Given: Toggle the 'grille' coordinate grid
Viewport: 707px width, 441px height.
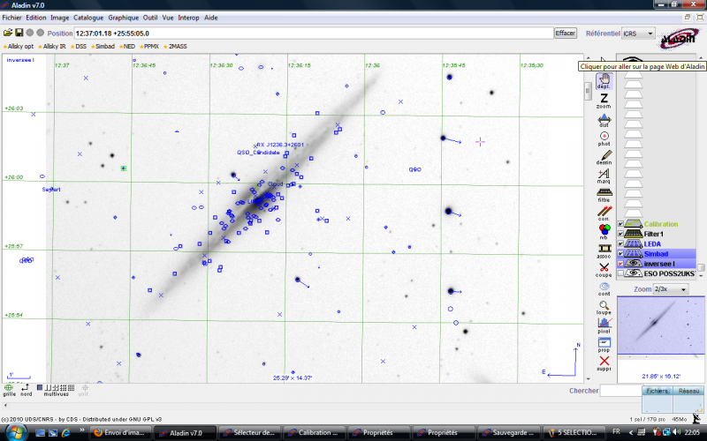Looking at the screenshot, I should point(9,390).
